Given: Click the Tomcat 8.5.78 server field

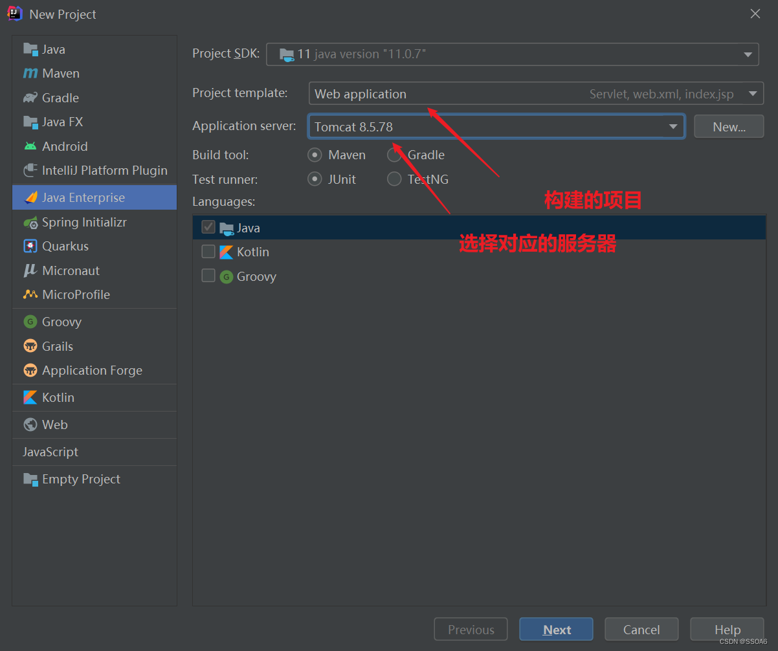Looking at the screenshot, I should point(496,127).
